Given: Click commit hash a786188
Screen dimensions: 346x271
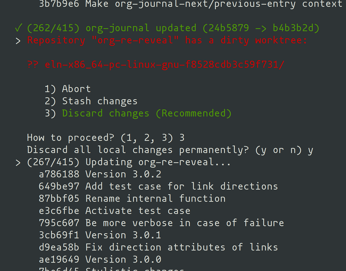Looking at the screenshot, I should pyautogui.click(x=59, y=174).
